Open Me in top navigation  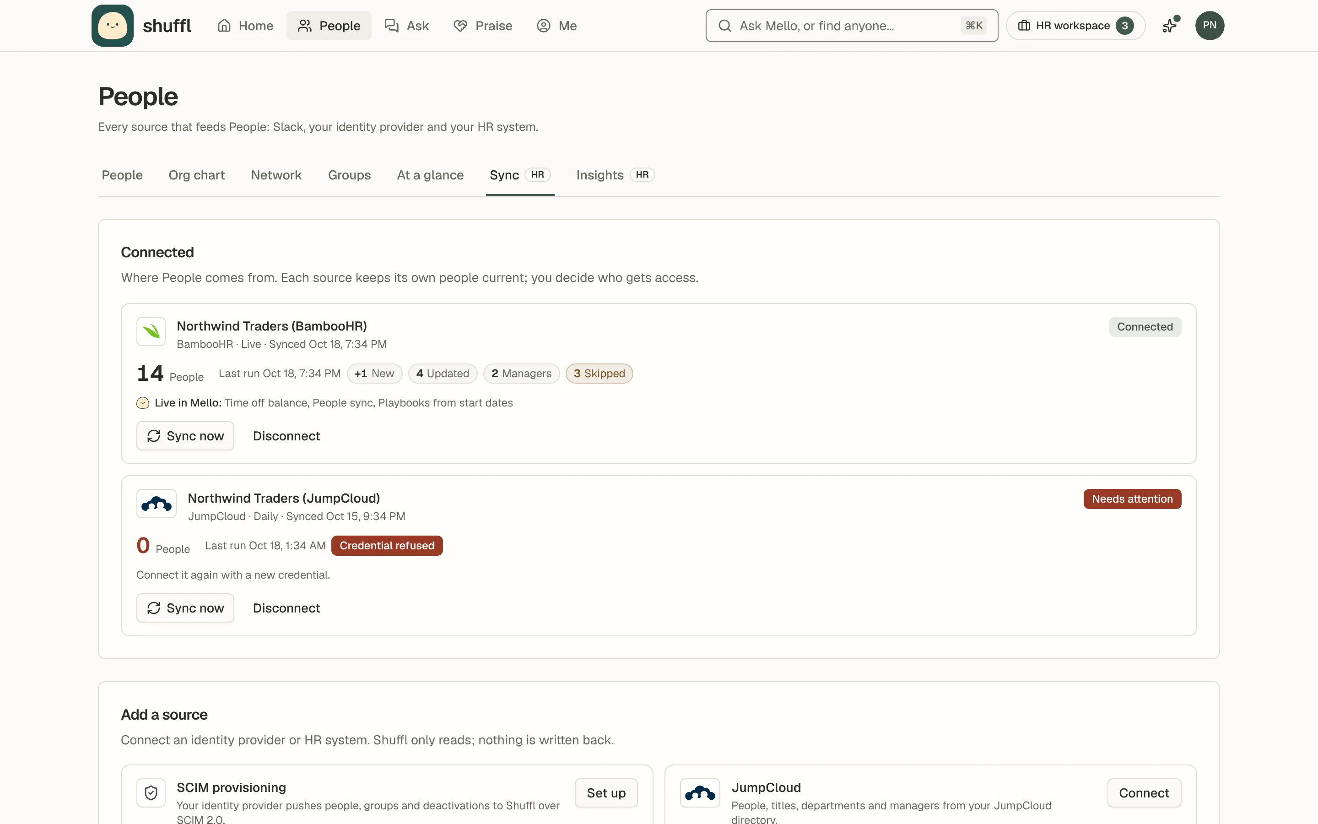click(x=556, y=26)
